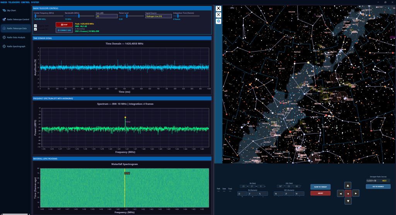Switch to Radio Data Analysis
396x215 pixels.
(16, 38)
